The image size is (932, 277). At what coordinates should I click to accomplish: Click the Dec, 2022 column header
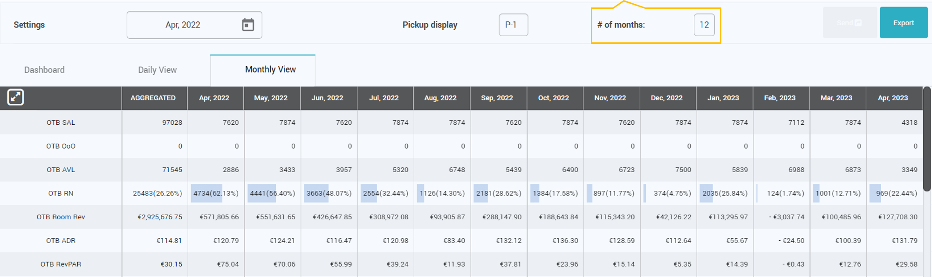click(x=666, y=98)
